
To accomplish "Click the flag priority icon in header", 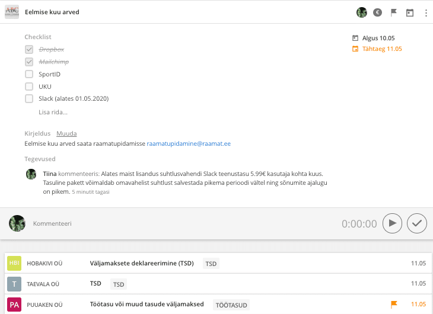I will tap(393, 12).
